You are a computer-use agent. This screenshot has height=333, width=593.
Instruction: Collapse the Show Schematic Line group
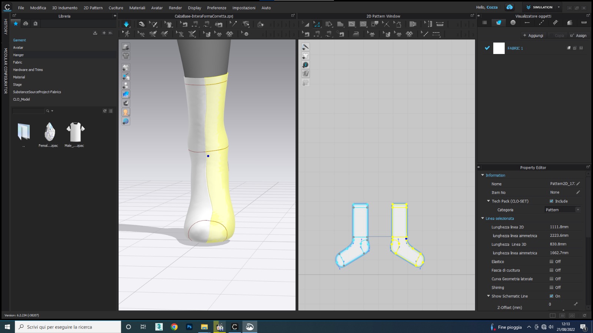point(488,296)
